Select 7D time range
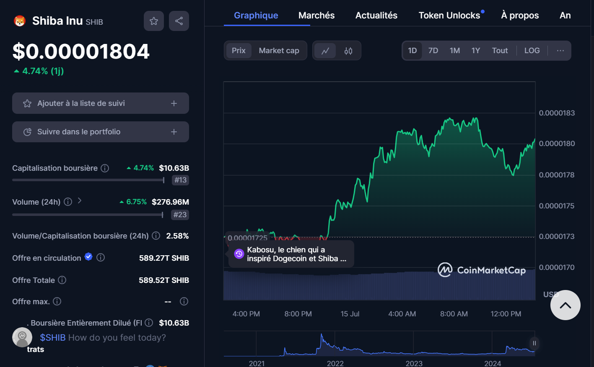The width and height of the screenshot is (594, 367). 433,51
